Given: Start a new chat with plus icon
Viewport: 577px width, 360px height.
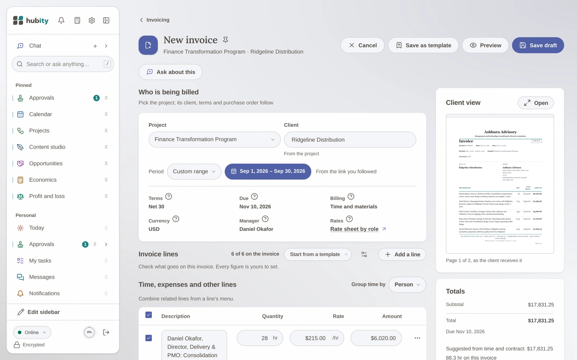Looking at the screenshot, I should click(95, 46).
